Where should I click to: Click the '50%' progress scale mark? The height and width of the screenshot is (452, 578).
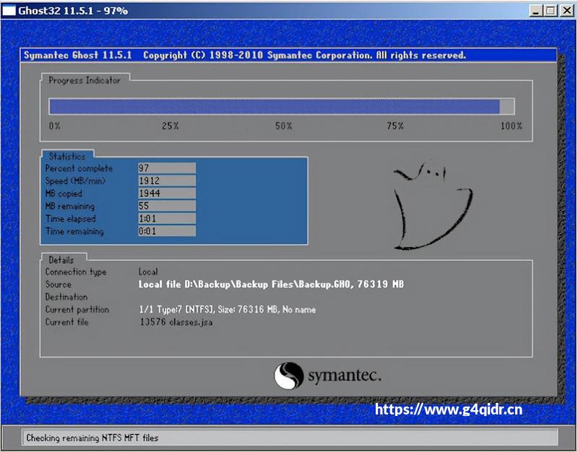click(283, 126)
